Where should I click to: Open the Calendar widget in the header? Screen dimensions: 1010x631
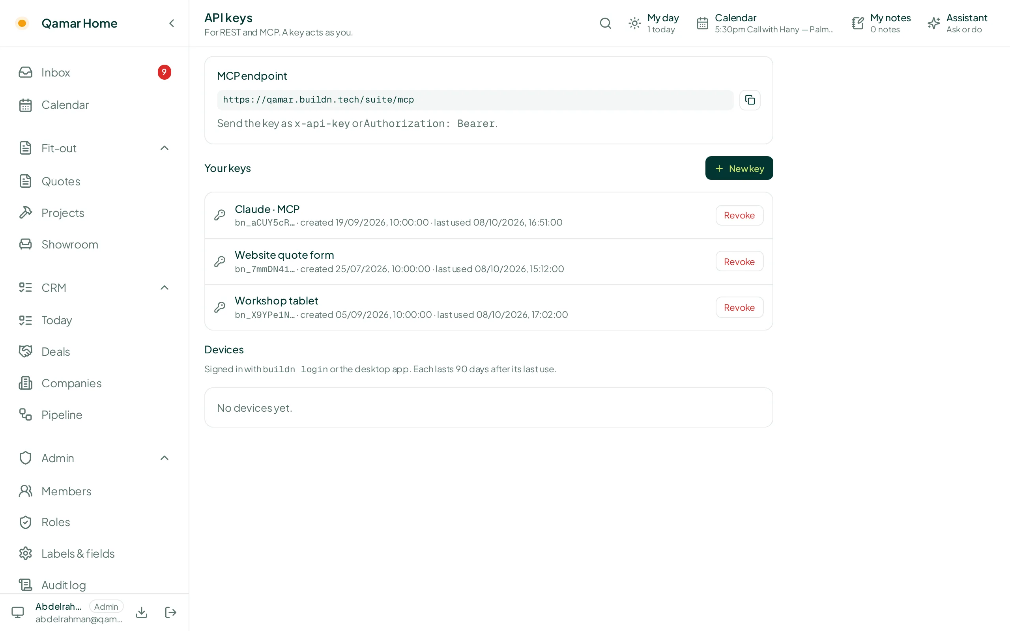pos(765,23)
